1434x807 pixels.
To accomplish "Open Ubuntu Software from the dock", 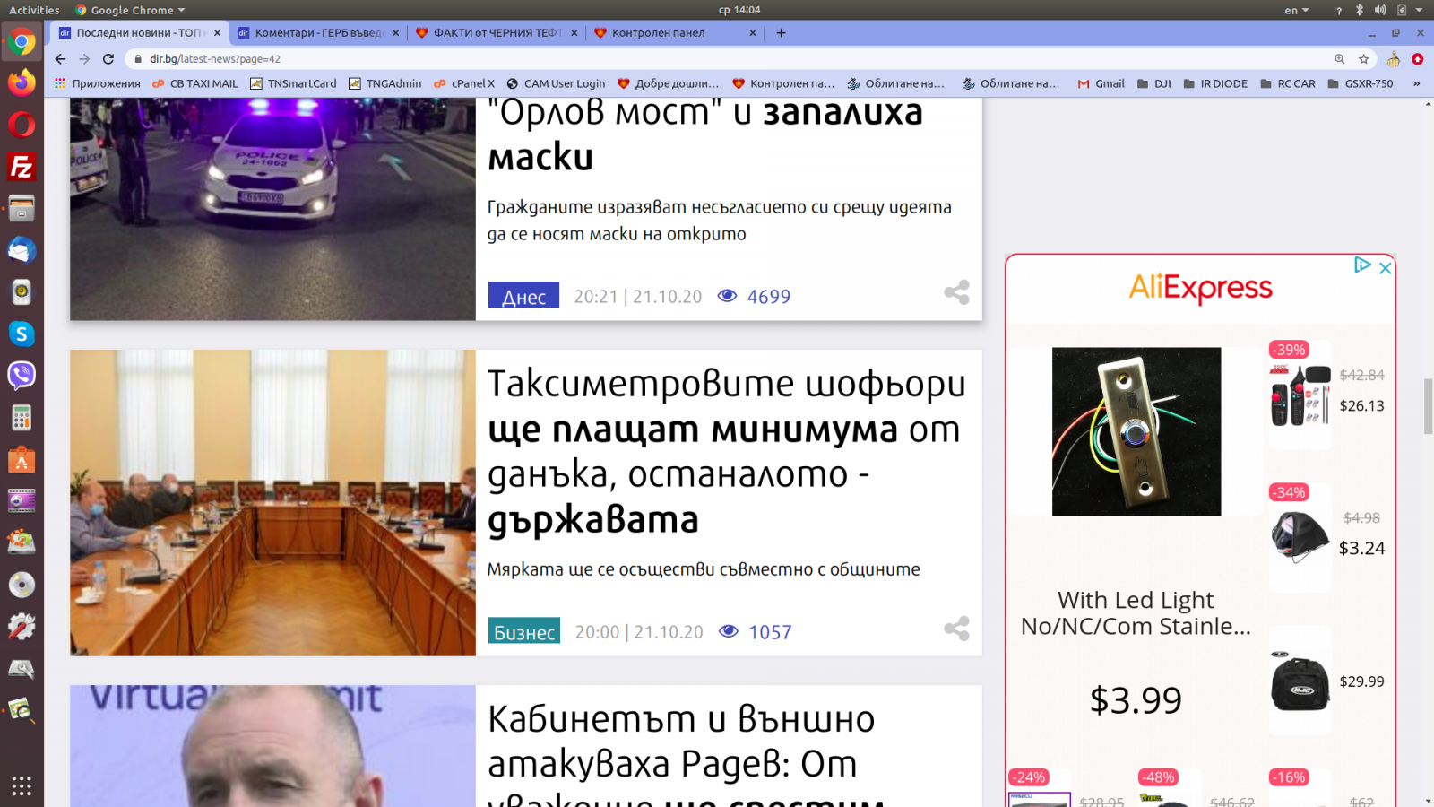I will pos(22,460).
